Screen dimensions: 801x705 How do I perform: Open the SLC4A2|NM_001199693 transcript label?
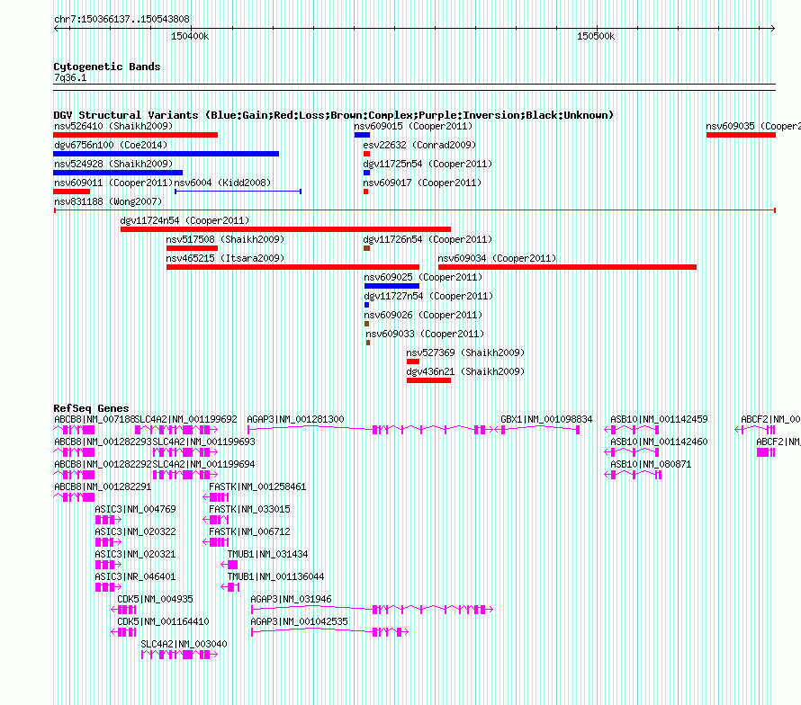tap(203, 442)
